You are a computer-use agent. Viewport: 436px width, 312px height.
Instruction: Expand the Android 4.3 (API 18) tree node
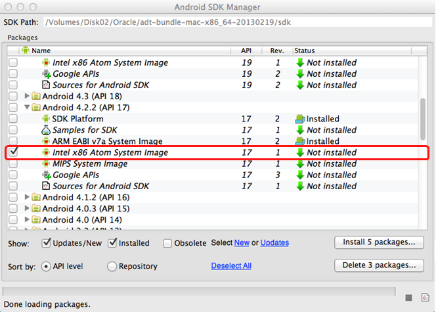pos(27,96)
